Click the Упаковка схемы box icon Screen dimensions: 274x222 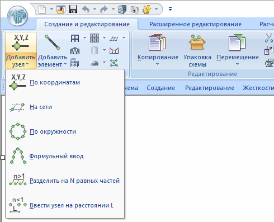coord(197,42)
